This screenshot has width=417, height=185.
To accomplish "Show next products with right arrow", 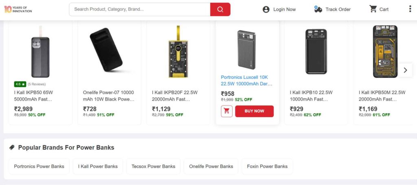I will coord(405,70).
